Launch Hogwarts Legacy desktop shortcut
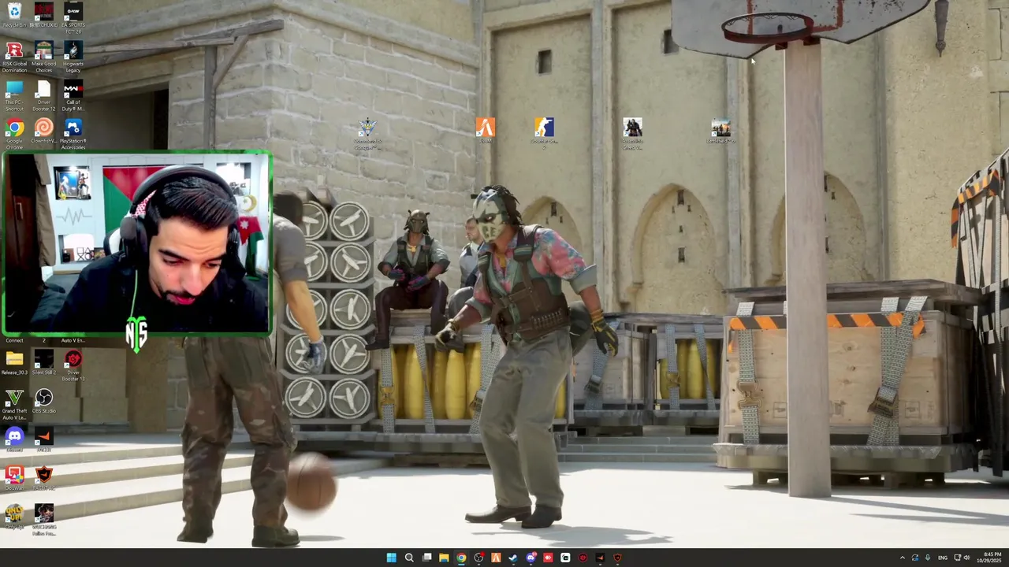Viewport: 1009px width, 567px height. (73, 57)
